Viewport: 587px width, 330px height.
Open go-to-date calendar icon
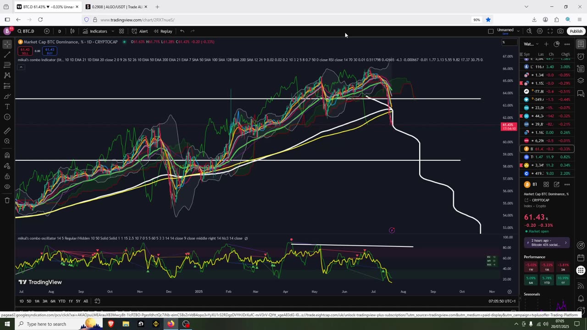97,301
